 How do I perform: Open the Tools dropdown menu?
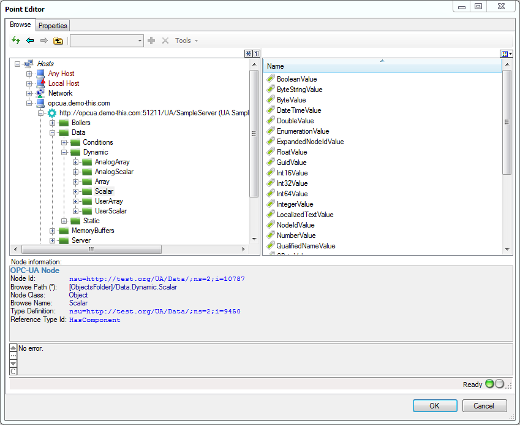[x=186, y=40]
